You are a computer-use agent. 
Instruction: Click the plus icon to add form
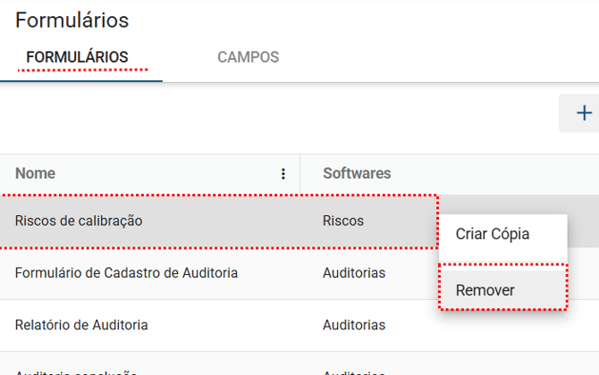point(584,113)
